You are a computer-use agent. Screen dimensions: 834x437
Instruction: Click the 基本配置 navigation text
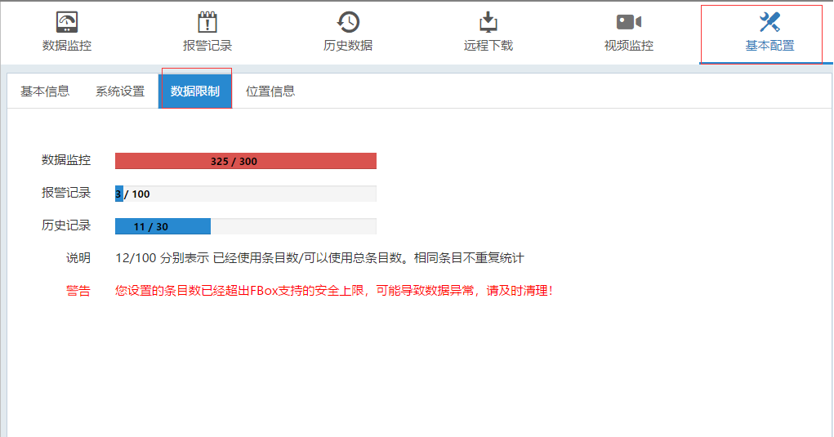tap(769, 46)
